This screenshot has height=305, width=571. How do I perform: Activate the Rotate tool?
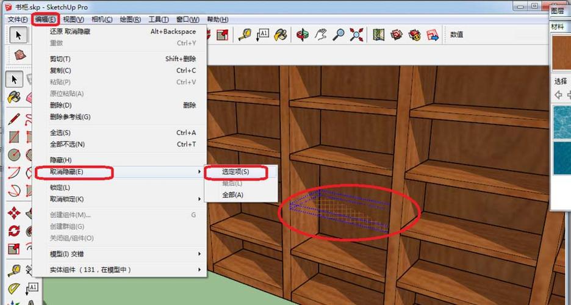[14, 231]
